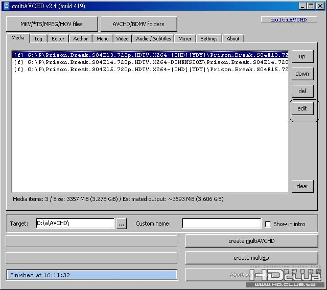Browse target folder with ... button
Image resolution: width=327 pixels, height=290 pixels.
(122, 224)
